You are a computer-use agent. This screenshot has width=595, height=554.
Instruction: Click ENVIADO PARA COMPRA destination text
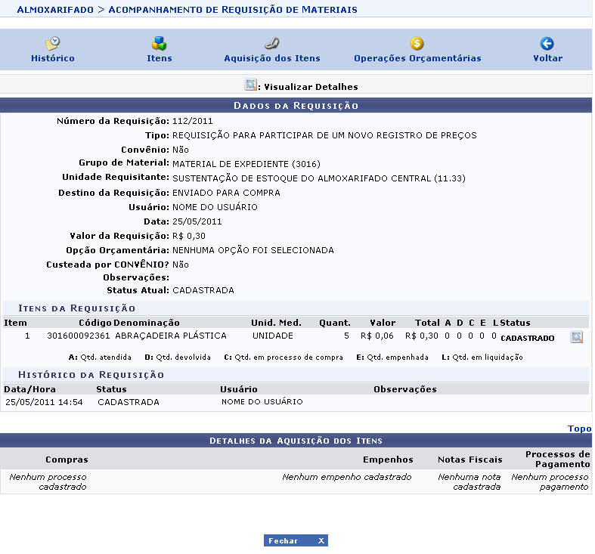tap(226, 193)
